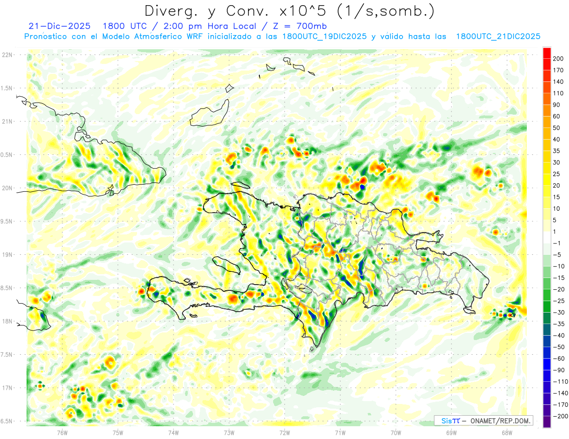The height and width of the screenshot is (439, 569).
Task: Click valid-until time '1800UTC_21DIC2025'
Action: pos(498,36)
